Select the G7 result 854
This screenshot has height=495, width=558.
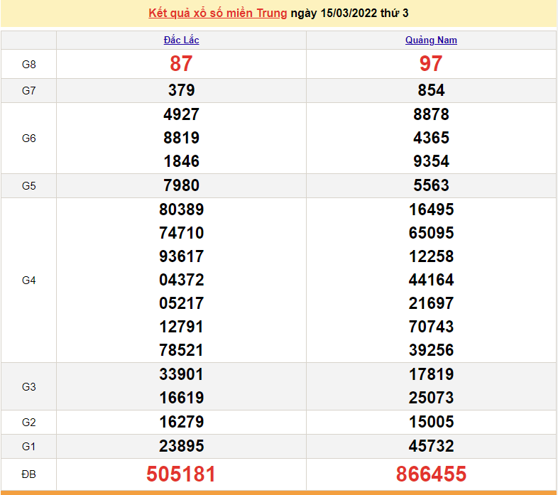pyautogui.click(x=431, y=90)
